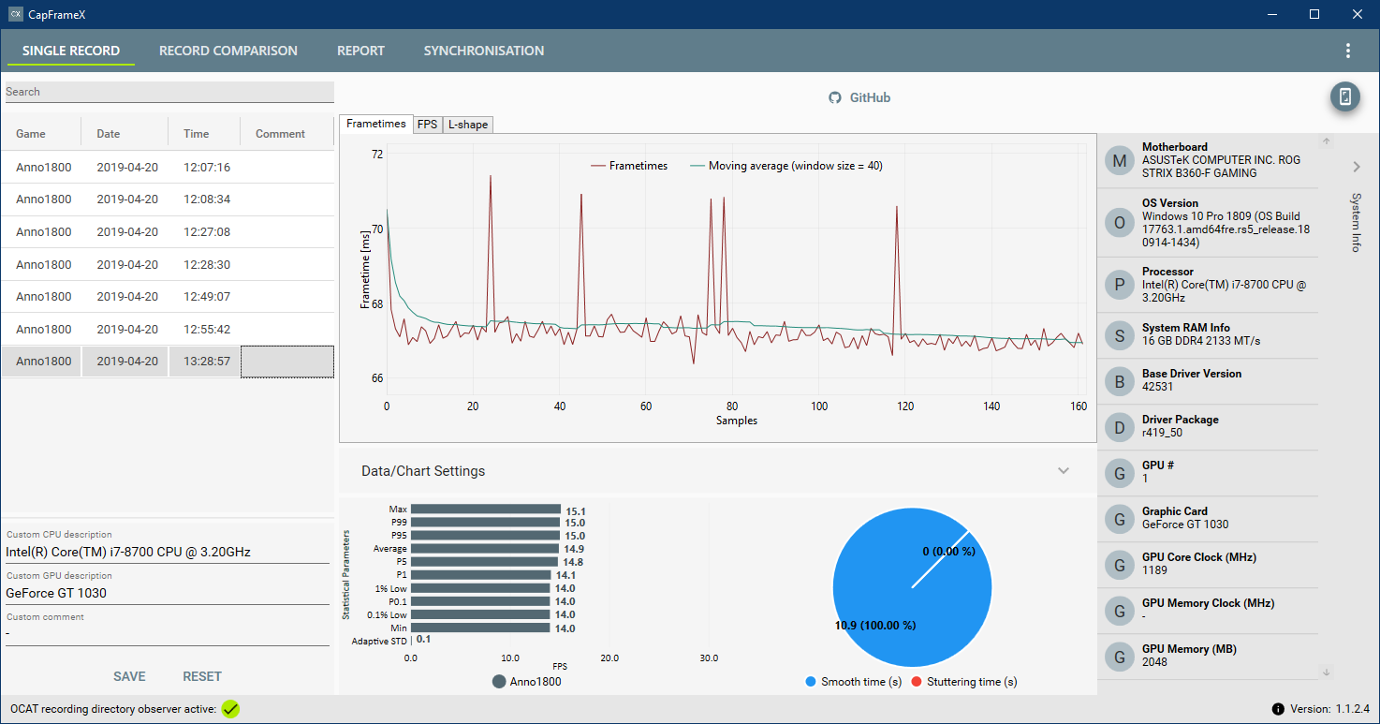Click the Base Driver Version 'B' icon

pyautogui.click(x=1120, y=380)
